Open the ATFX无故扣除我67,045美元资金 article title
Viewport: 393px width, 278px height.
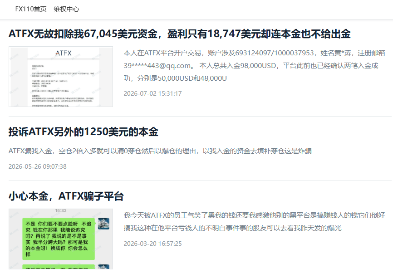(x=179, y=34)
